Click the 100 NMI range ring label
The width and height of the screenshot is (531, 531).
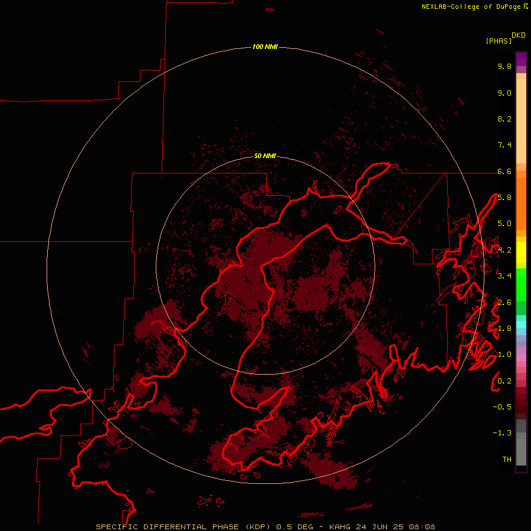(x=265, y=47)
